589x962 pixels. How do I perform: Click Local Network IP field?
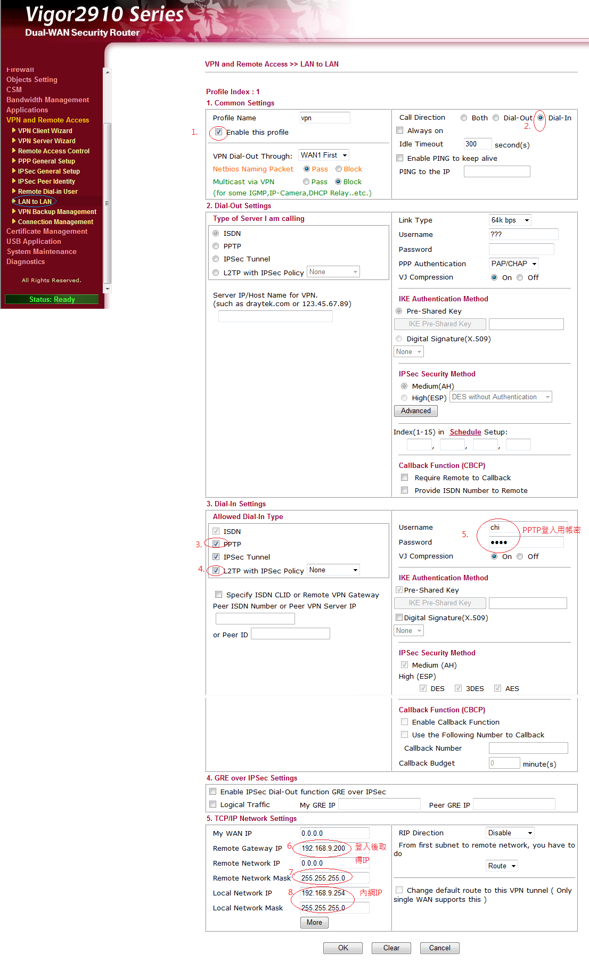click(334, 893)
